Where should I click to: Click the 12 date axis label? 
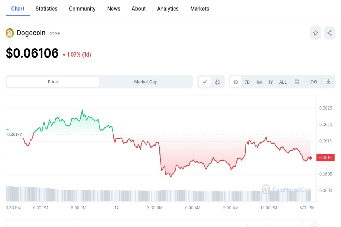click(117, 208)
